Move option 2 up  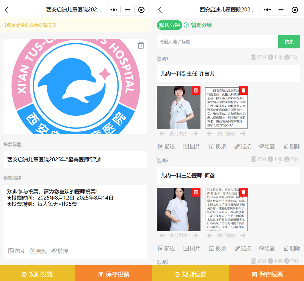click(x=275, y=159)
